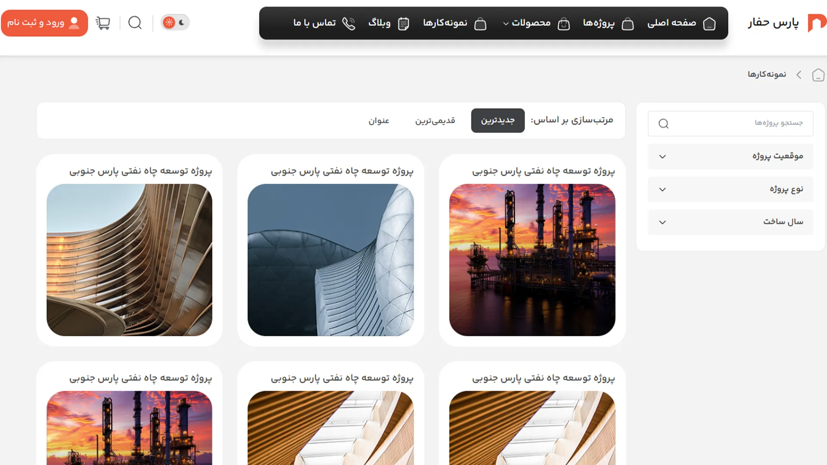This screenshot has height=465, width=827.
Task: Click the bag icon beside پروژه‌ها
Action: tap(628, 23)
